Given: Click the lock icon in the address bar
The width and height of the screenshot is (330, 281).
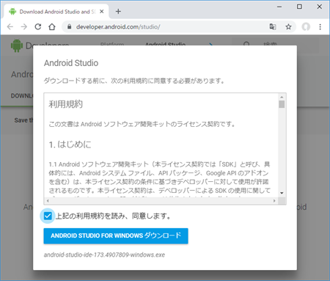Looking at the screenshot, I should click(70, 26).
